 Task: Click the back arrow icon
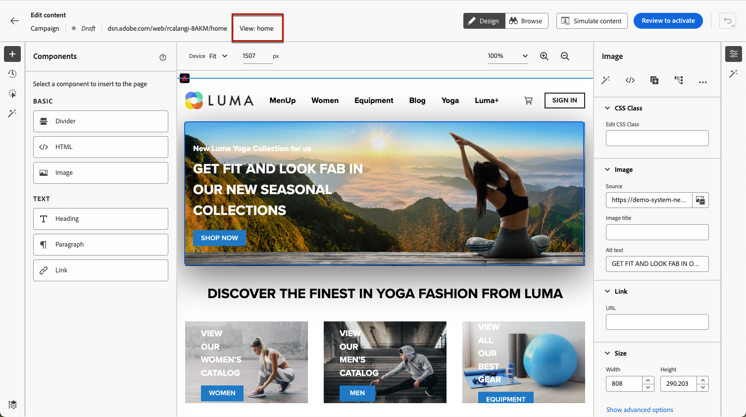point(14,21)
